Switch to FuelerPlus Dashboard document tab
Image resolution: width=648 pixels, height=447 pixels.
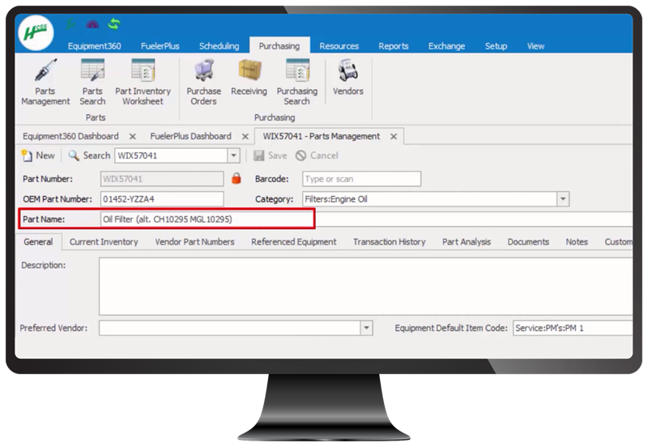(x=190, y=136)
